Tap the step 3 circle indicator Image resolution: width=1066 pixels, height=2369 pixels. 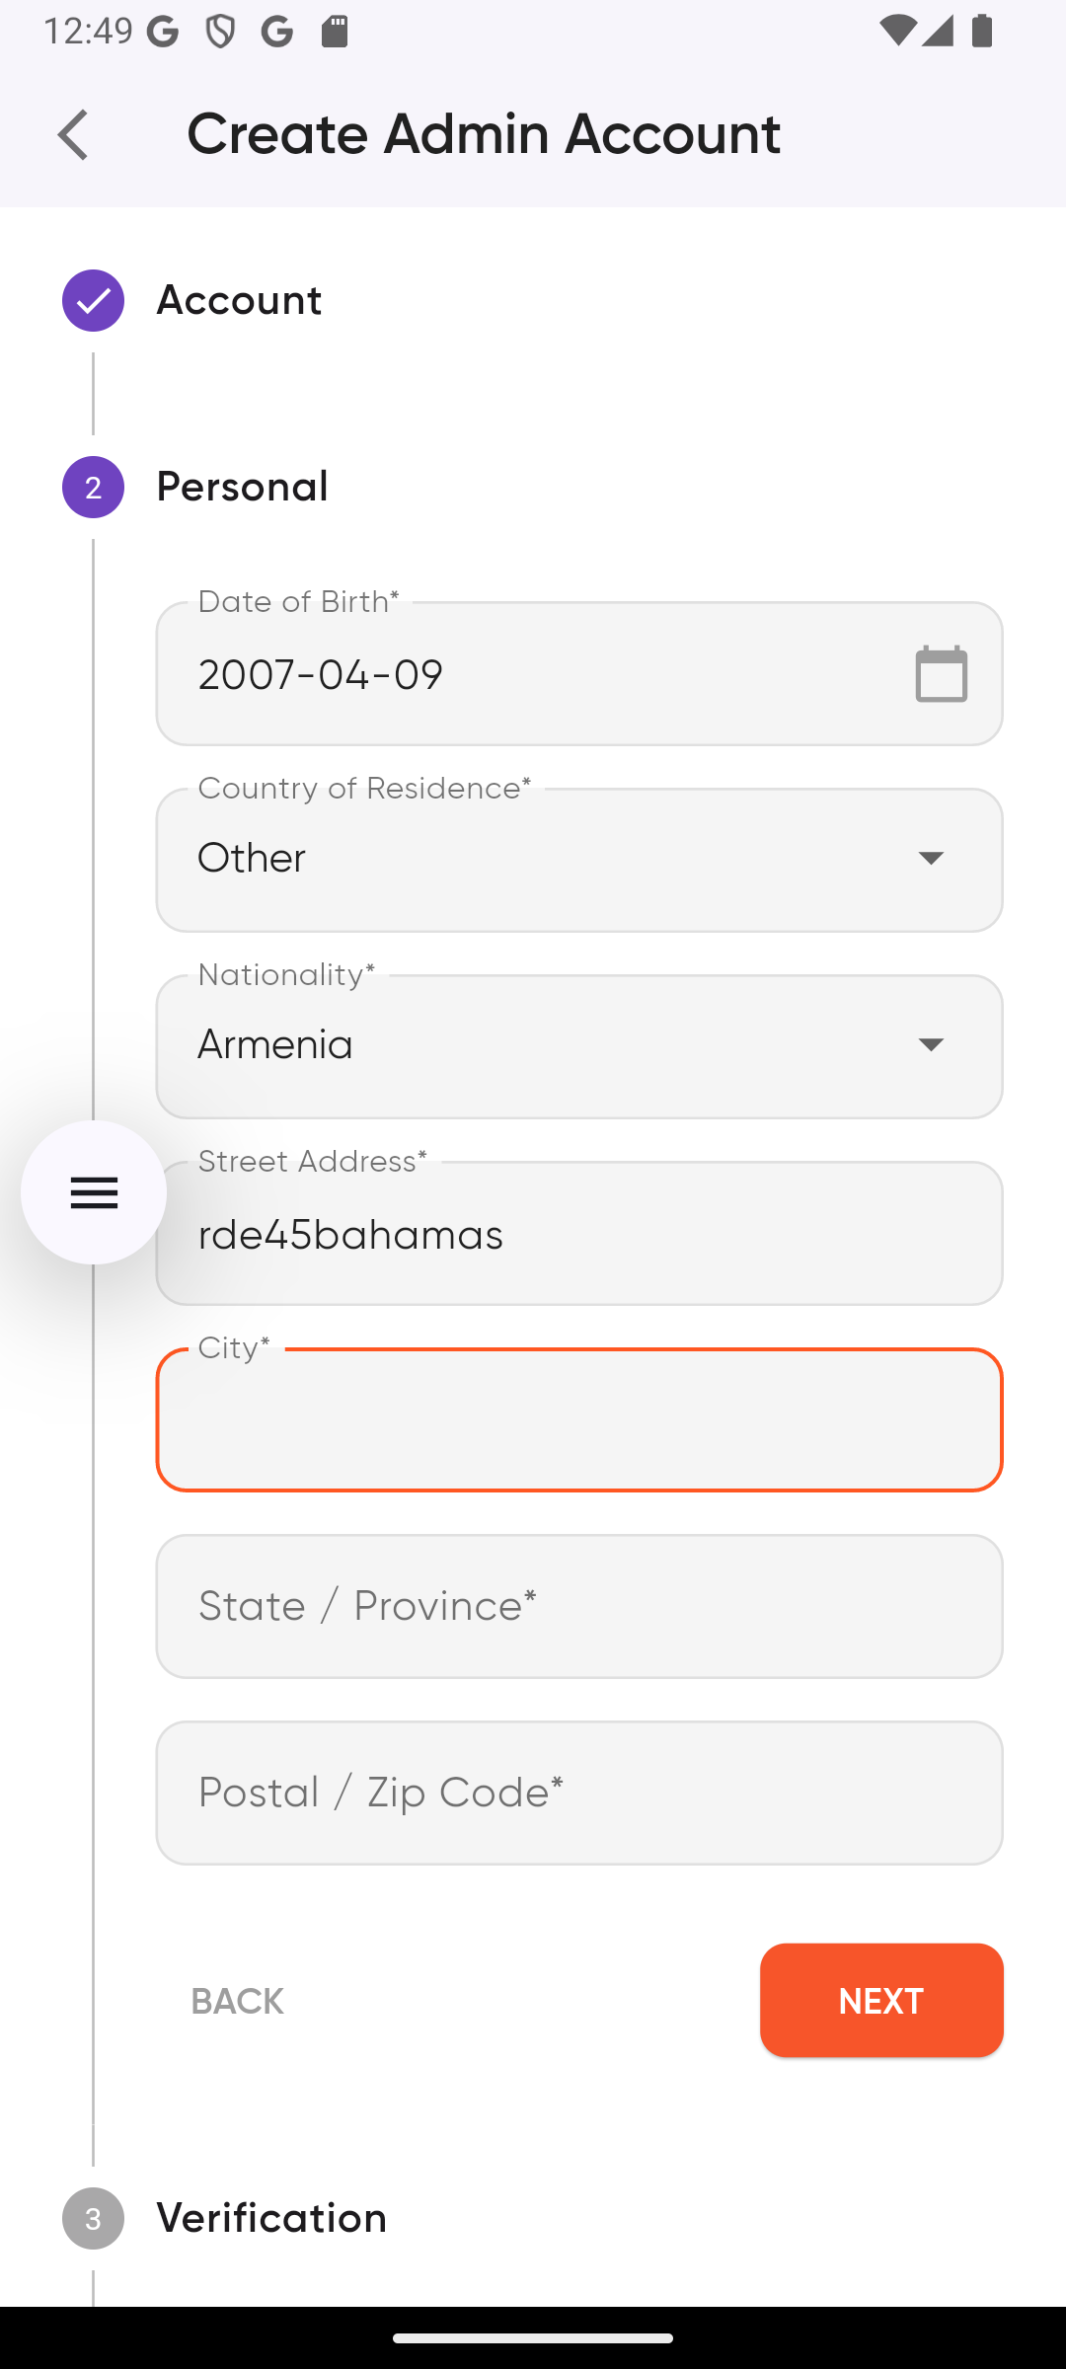click(x=92, y=2217)
